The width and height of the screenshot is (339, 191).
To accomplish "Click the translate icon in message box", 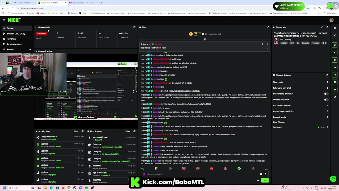I will tap(261, 174).
